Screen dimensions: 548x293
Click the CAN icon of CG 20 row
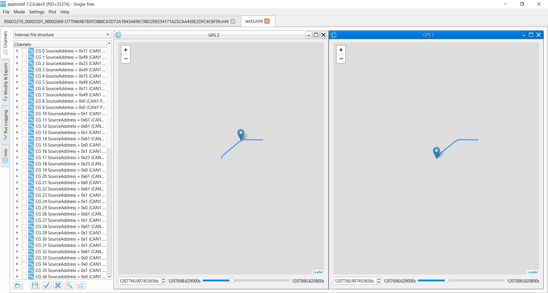coord(31,176)
